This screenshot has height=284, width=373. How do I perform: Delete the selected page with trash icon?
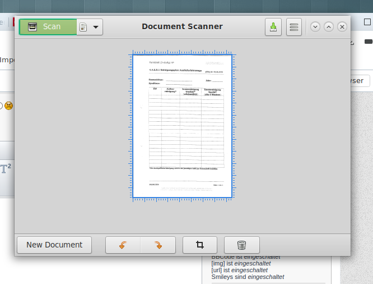tap(241, 245)
